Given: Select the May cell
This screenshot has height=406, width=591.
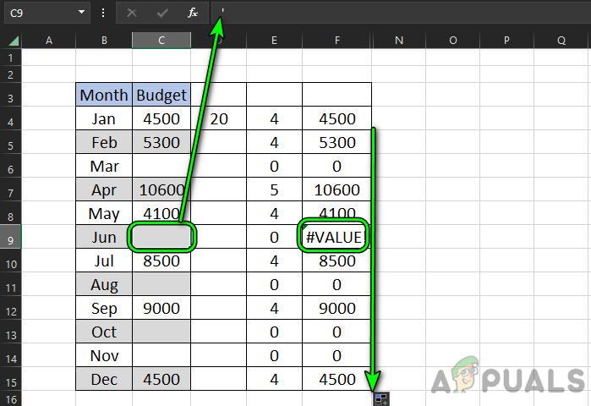Looking at the screenshot, I should pos(104,213).
